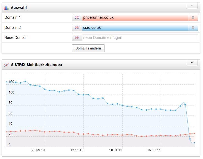Click the 10.01.11 date label on chart

tap(116, 150)
